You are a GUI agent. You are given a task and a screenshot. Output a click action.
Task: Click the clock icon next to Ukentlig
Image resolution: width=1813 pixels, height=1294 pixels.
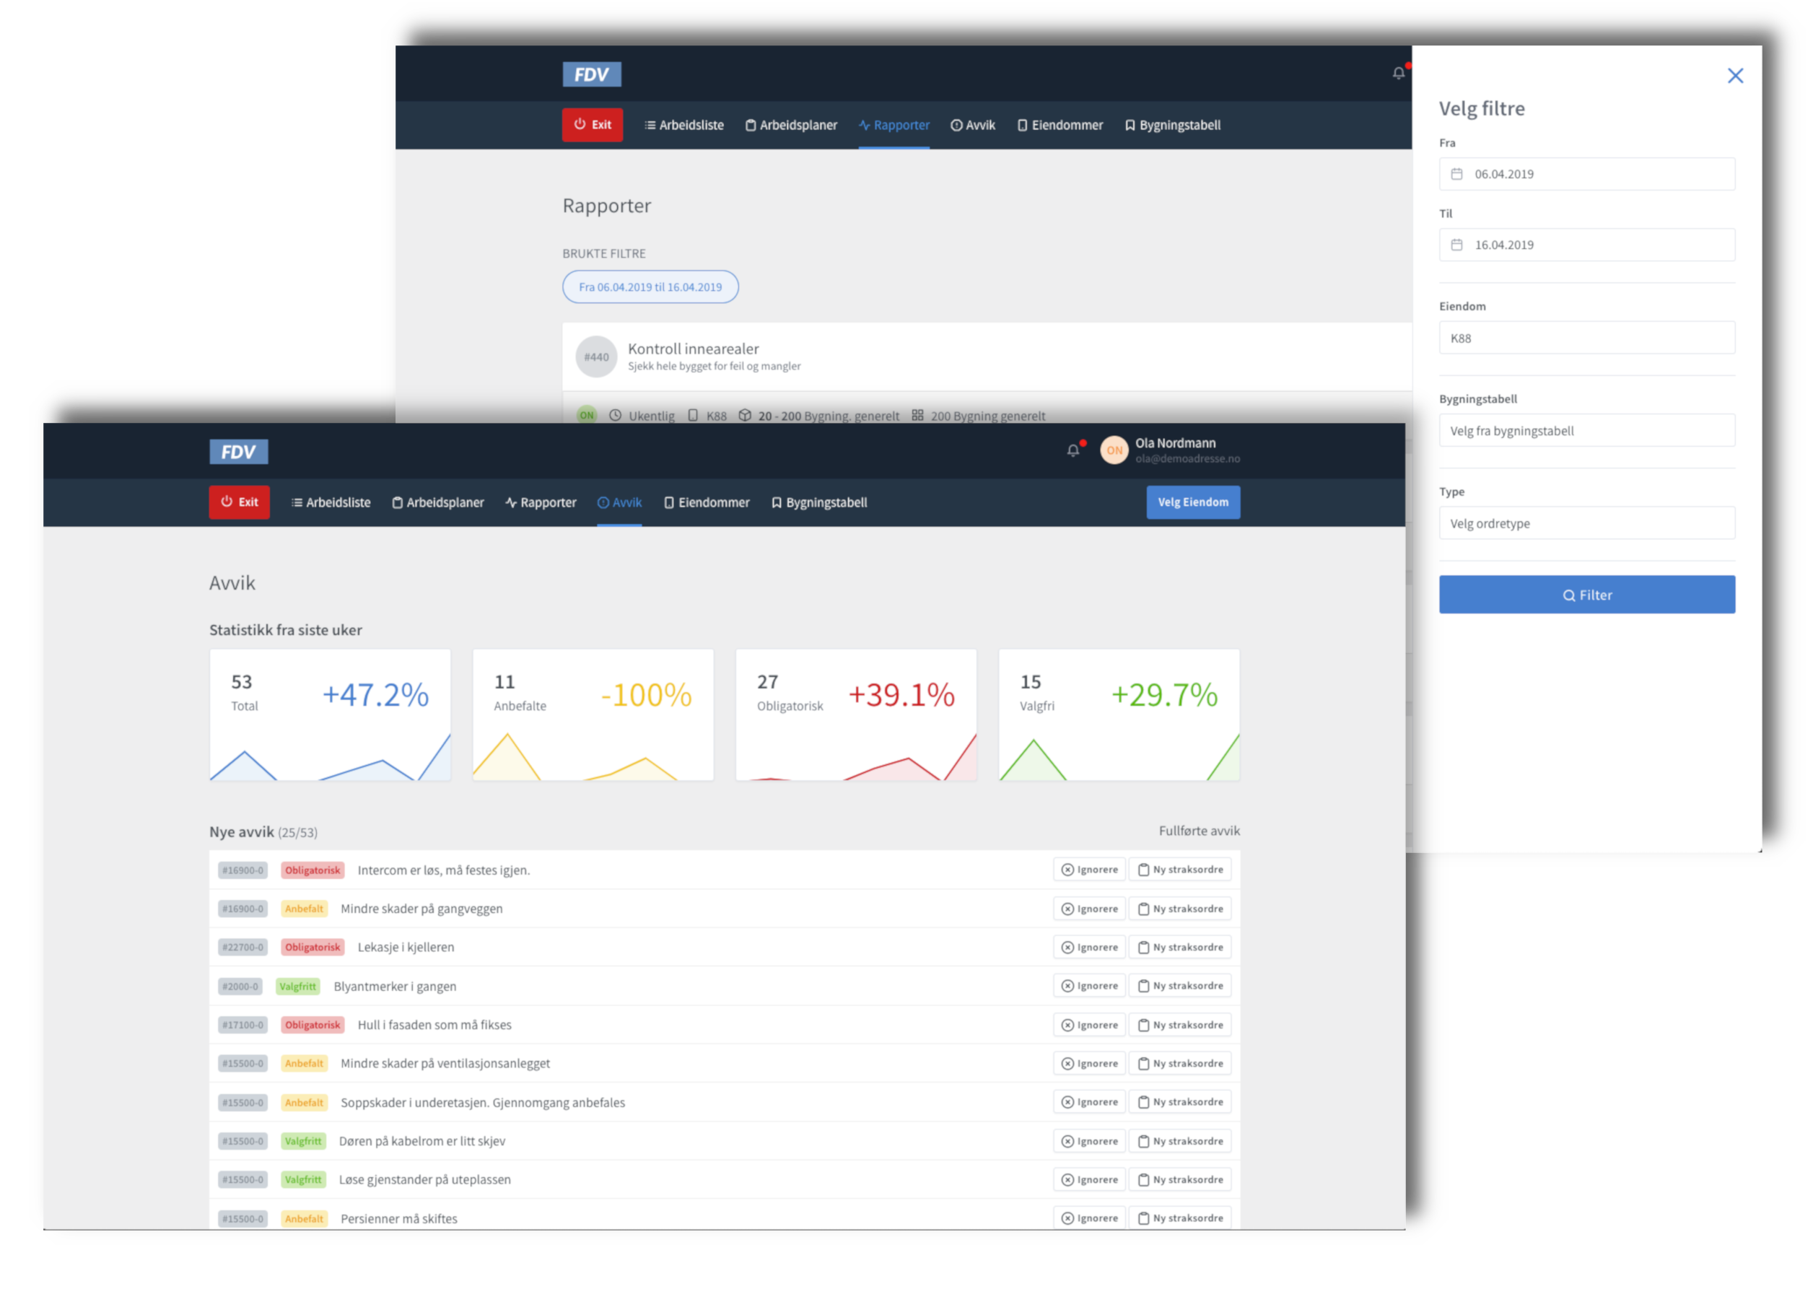[x=613, y=415]
